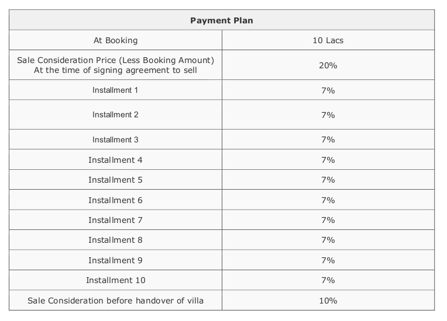Click the Installment 4 label

pyautogui.click(x=116, y=160)
